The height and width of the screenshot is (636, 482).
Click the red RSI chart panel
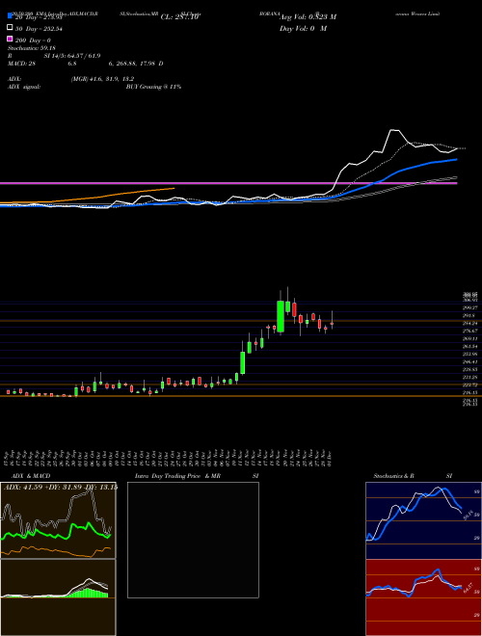(423, 597)
